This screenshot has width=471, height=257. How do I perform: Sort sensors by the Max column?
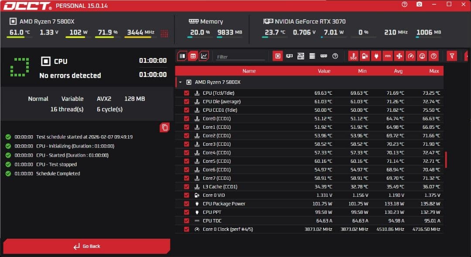434,71
